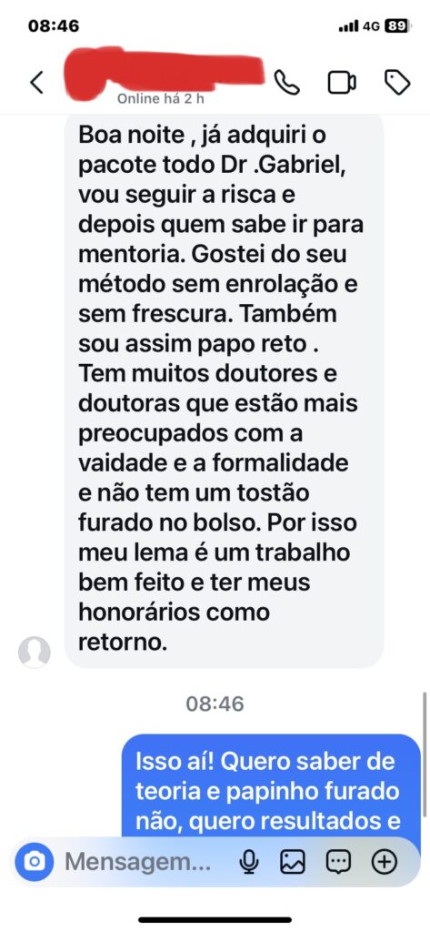Tap the clock time in status bar
The image size is (430, 932).
(x=54, y=26)
